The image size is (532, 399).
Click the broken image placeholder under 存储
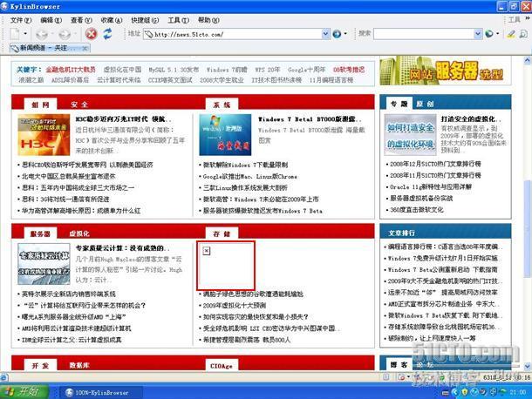pos(225,265)
